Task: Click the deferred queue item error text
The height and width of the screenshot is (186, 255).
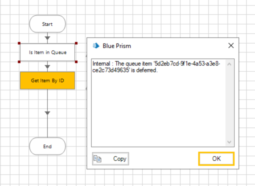Action: pos(156,67)
